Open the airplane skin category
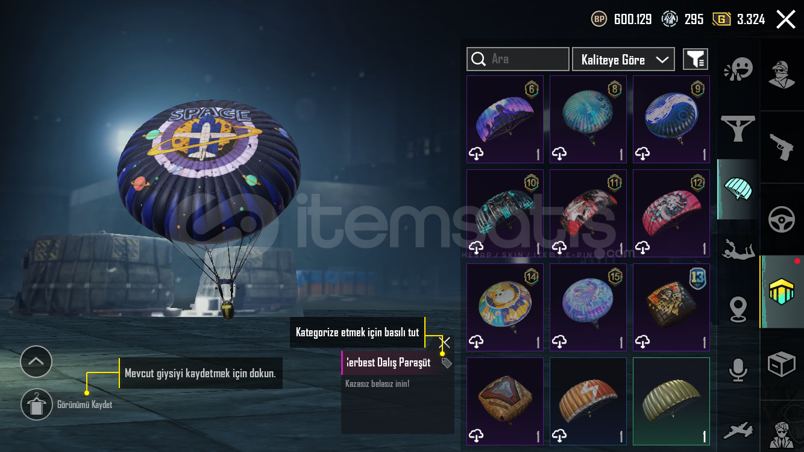 pos(738,430)
